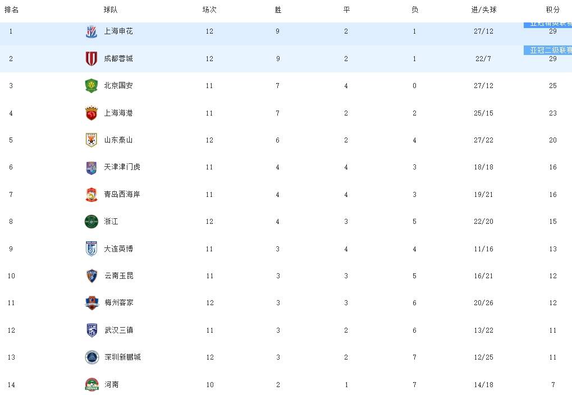The height and width of the screenshot is (395, 572).
Task: Open the 青岛西海岸 team page link
Action: tap(122, 194)
